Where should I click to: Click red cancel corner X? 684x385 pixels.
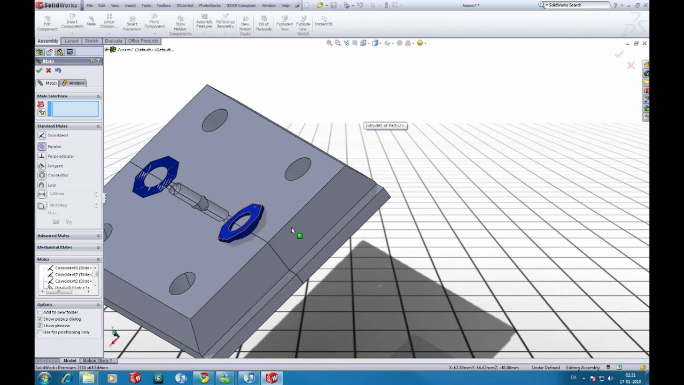(x=631, y=65)
